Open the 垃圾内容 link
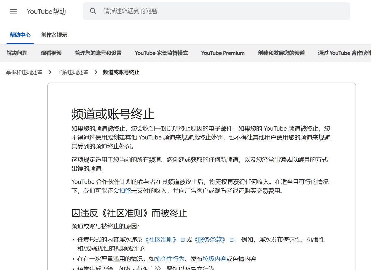 [x=214, y=259]
